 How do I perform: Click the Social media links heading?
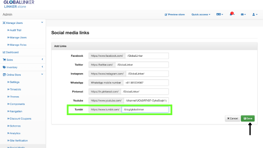pos(70,33)
